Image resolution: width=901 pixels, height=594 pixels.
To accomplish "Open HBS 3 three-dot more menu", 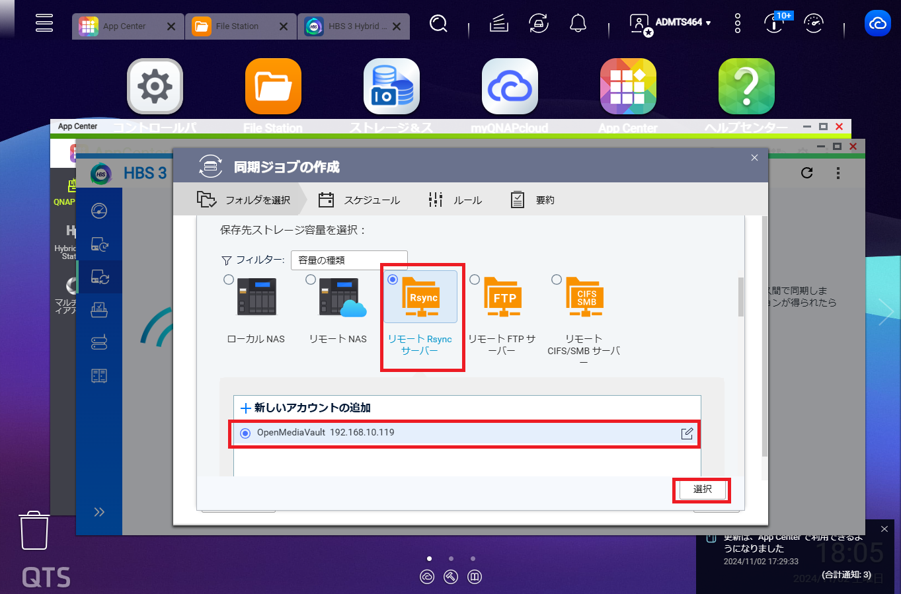I will pos(838,173).
